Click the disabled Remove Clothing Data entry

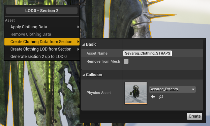(x=42, y=34)
